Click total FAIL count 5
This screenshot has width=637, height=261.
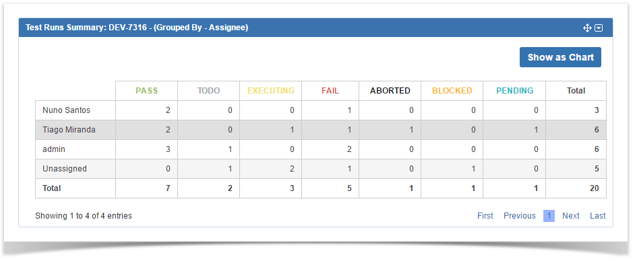click(x=349, y=188)
